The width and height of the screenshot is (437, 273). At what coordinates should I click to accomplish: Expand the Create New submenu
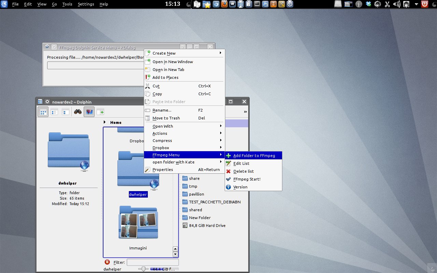[x=184, y=53]
